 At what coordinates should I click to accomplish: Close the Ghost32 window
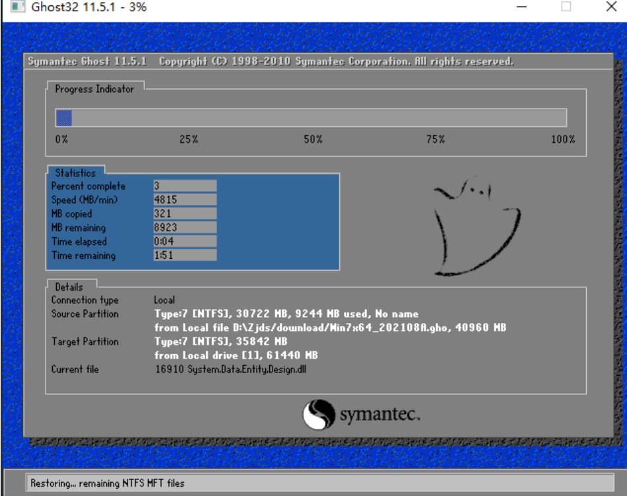coord(610,8)
